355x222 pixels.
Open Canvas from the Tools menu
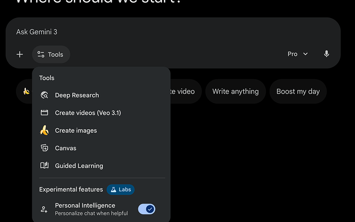pyautogui.click(x=101, y=148)
